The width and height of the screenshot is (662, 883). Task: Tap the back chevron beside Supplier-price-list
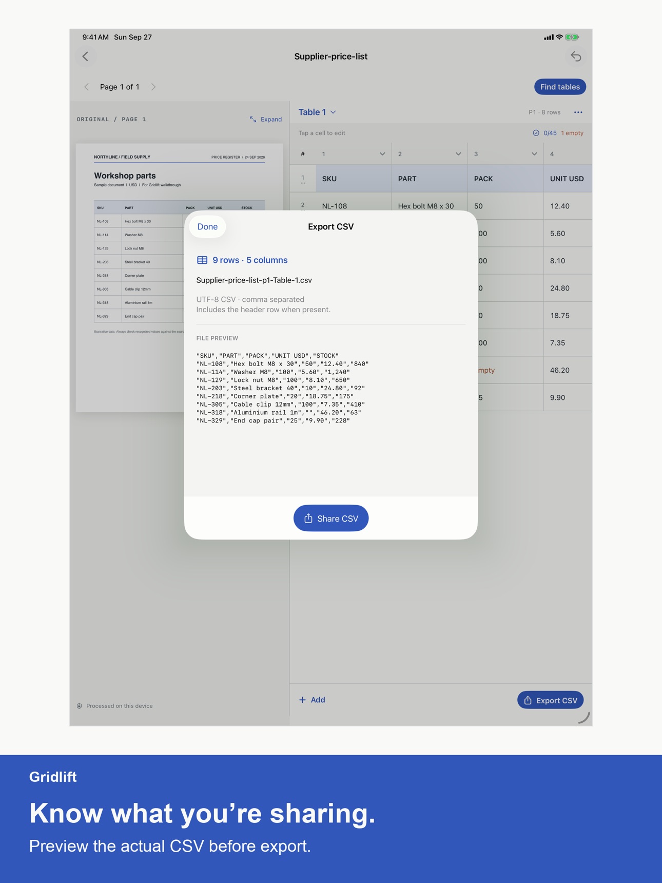pyautogui.click(x=85, y=56)
